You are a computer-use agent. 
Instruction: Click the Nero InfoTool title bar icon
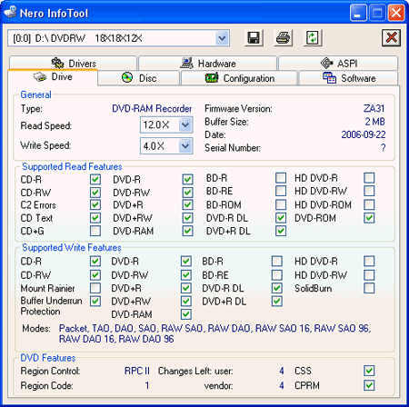(x=10, y=12)
